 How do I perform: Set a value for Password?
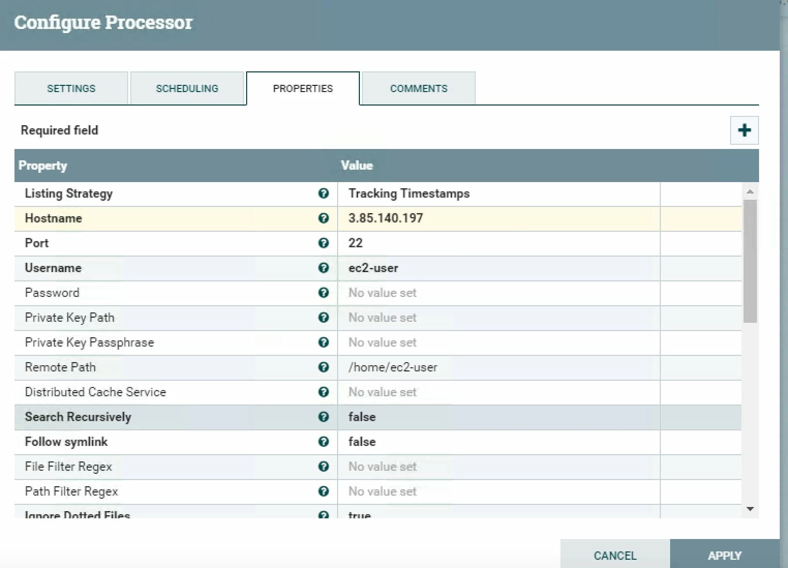tap(499, 293)
